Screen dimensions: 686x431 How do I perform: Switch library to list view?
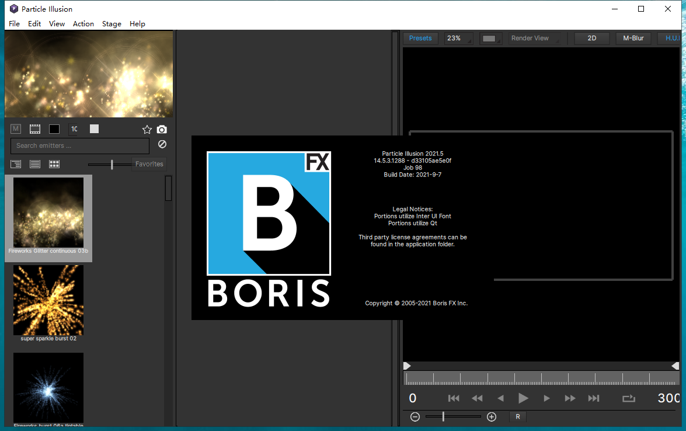(35, 164)
